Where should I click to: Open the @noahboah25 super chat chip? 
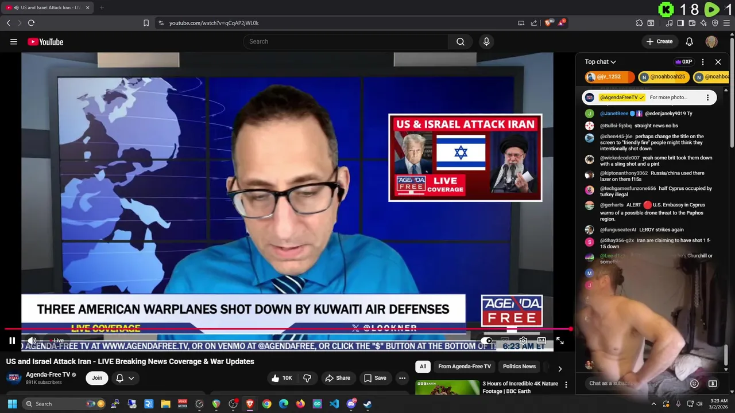[x=663, y=77]
